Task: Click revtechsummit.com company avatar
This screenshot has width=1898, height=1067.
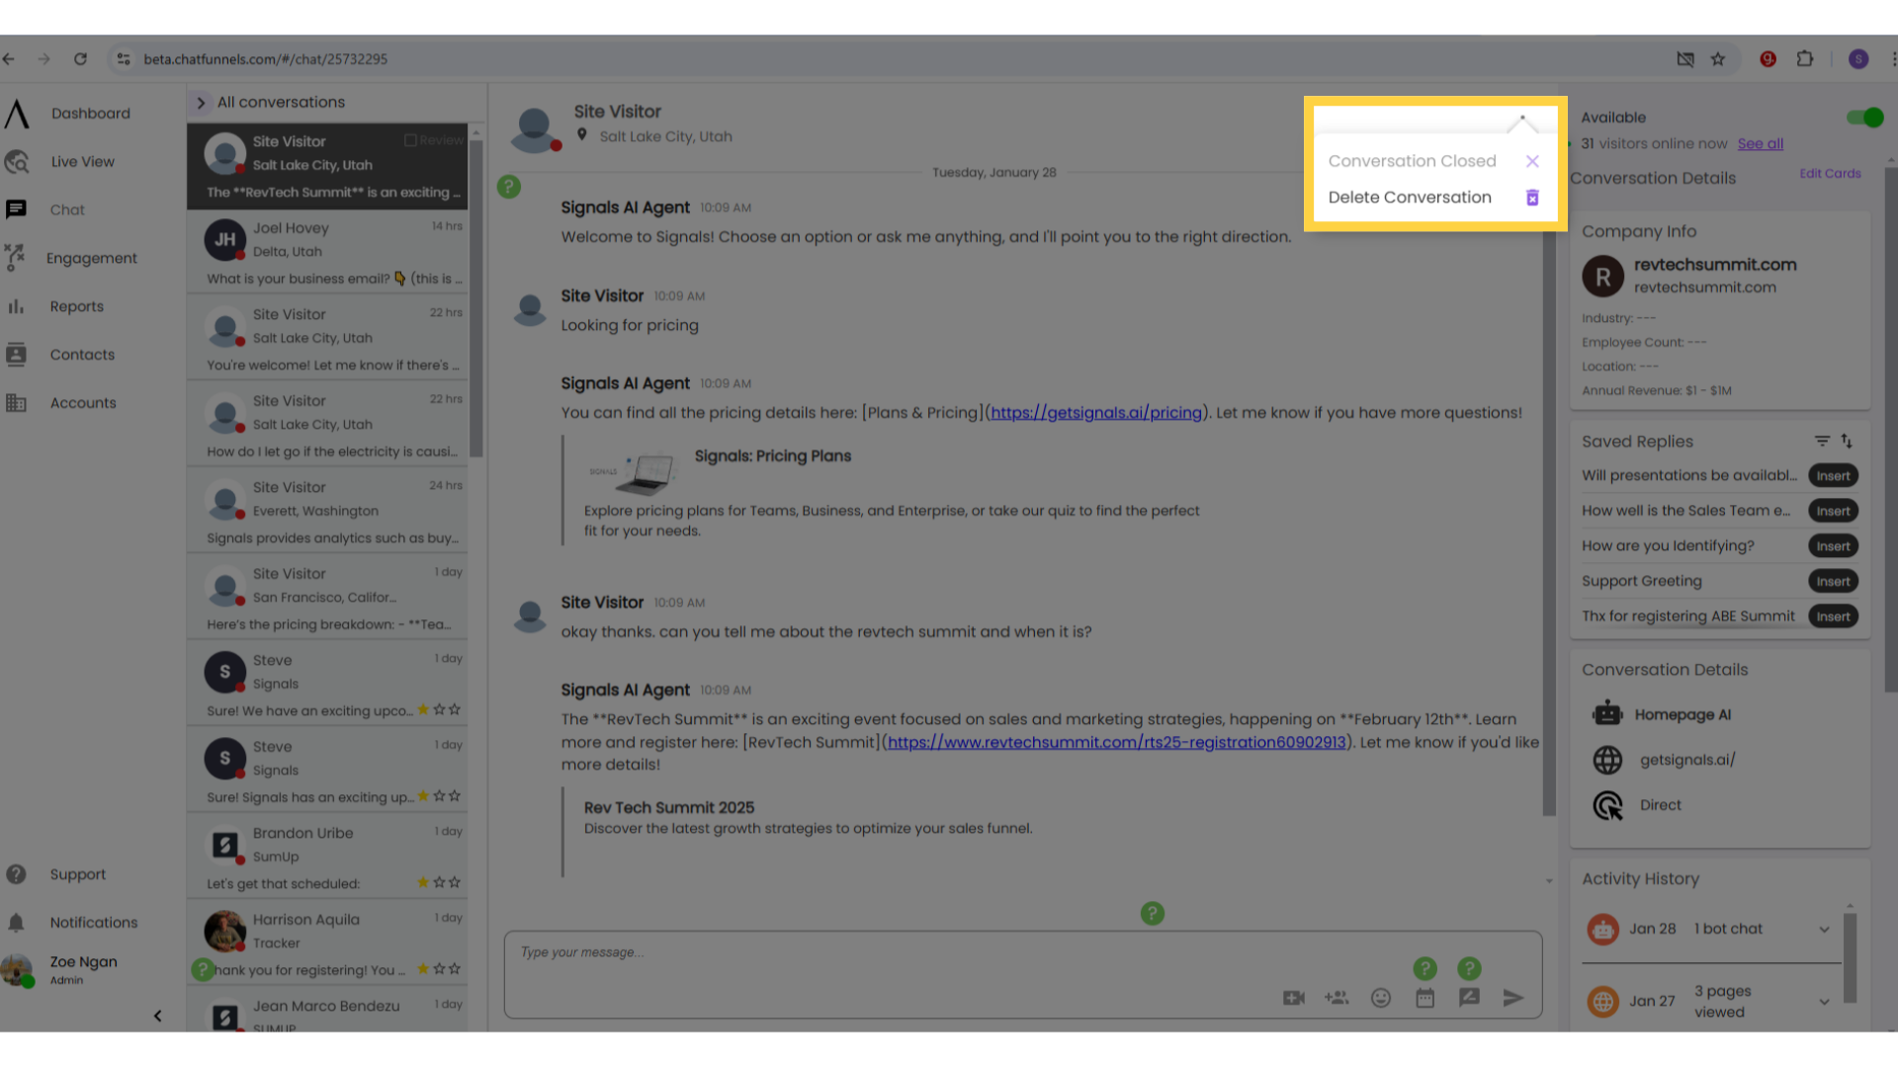Action: pos(1603,277)
